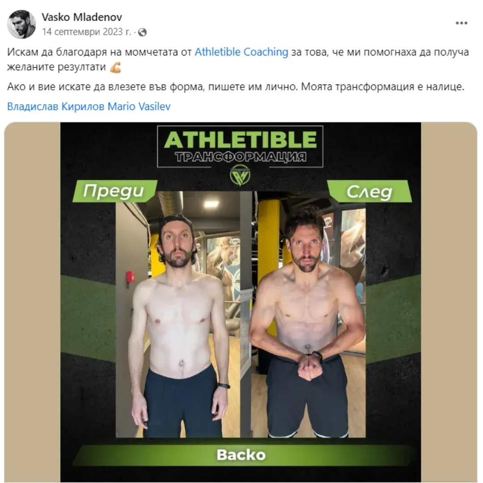Open the after photo on the right
The image size is (483, 483).
click(x=309, y=314)
